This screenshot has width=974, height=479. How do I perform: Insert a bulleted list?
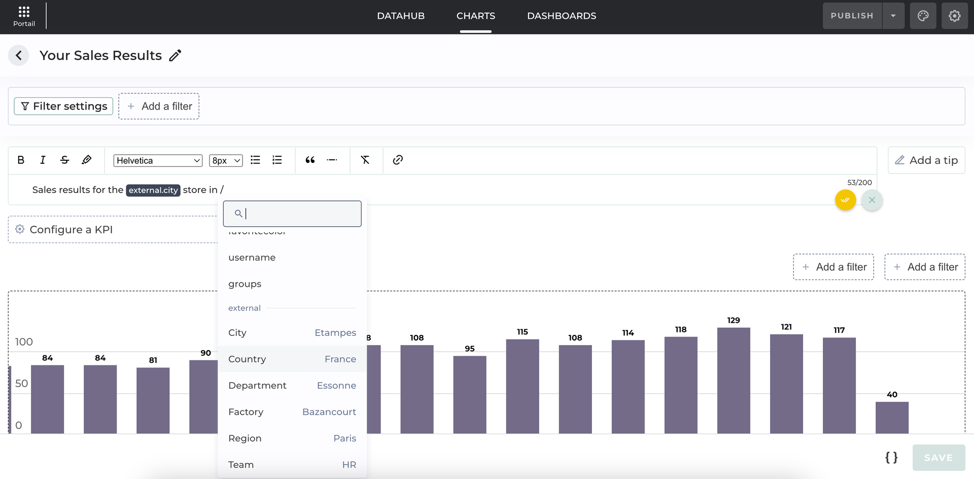click(x=255, y=160)
